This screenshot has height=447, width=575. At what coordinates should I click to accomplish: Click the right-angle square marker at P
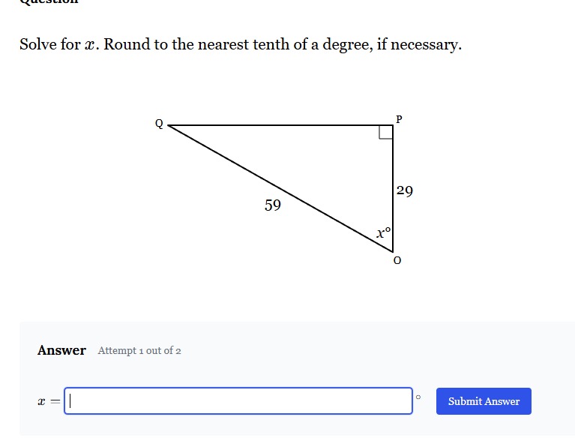pos(386,132)
